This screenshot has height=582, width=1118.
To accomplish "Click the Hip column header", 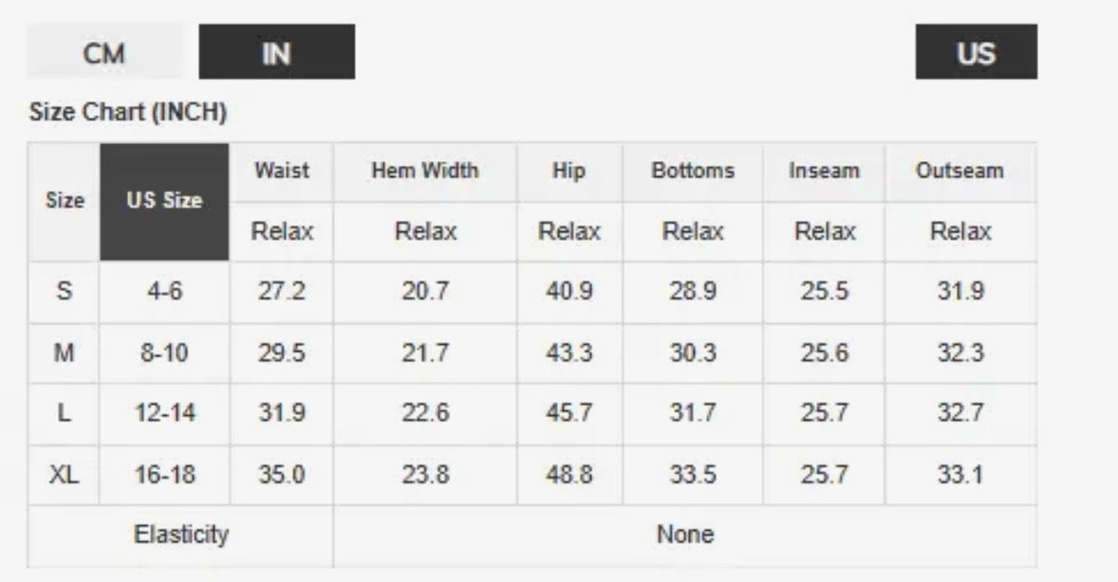I will [x=569, y=172].
